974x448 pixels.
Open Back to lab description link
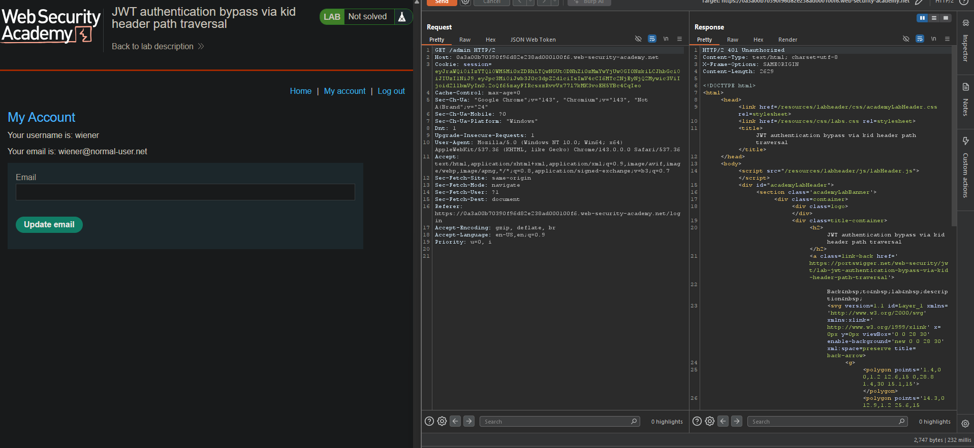[158, 46]
